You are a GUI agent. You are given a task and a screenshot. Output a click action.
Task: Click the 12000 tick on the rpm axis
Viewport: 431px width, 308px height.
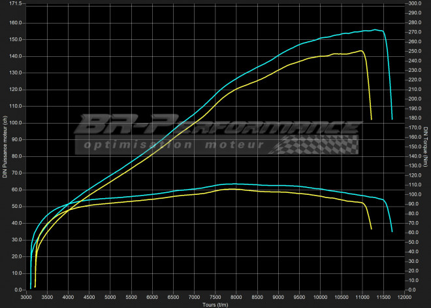[404, 298]
